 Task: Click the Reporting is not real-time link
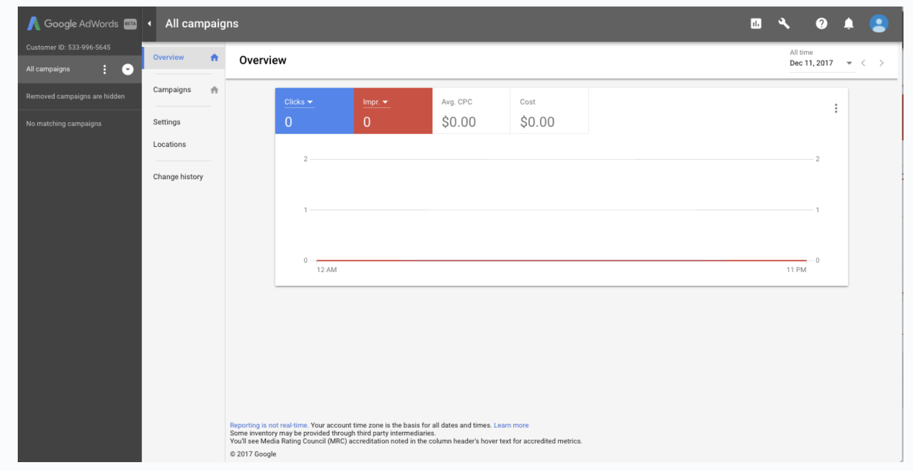coord(268,425)
